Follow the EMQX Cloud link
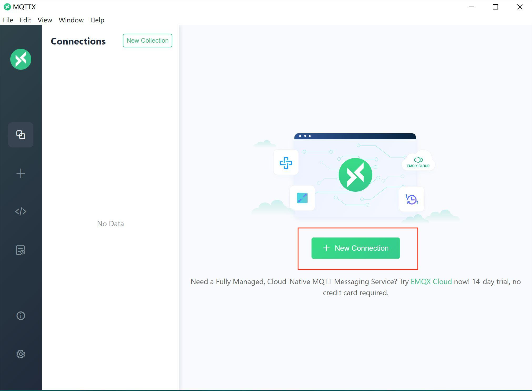 click(431, 281)
